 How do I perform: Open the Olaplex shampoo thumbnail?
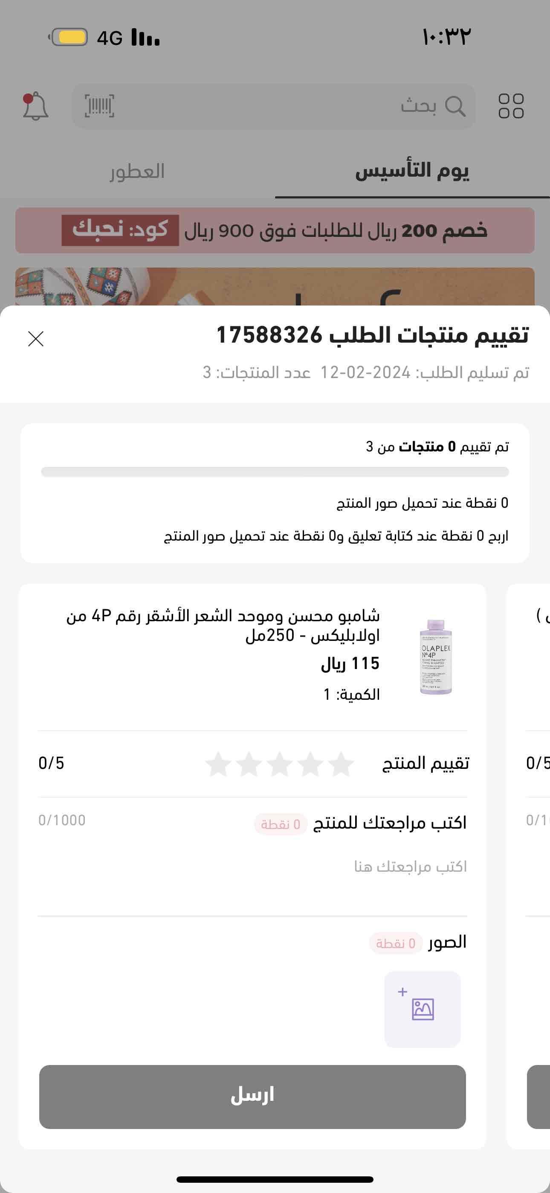click(x=435, y=657)
